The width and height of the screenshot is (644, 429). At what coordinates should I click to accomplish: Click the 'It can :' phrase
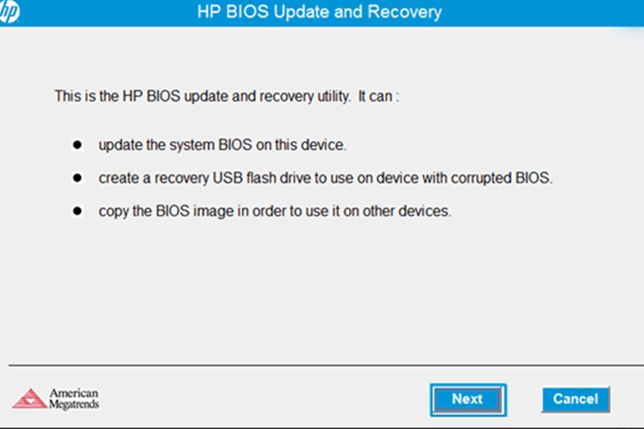pyautogui.click(x=378, y=96)
